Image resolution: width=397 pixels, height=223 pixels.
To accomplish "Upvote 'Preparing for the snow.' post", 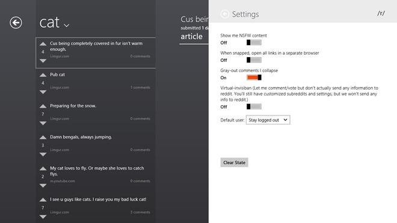I will [43, 106].
